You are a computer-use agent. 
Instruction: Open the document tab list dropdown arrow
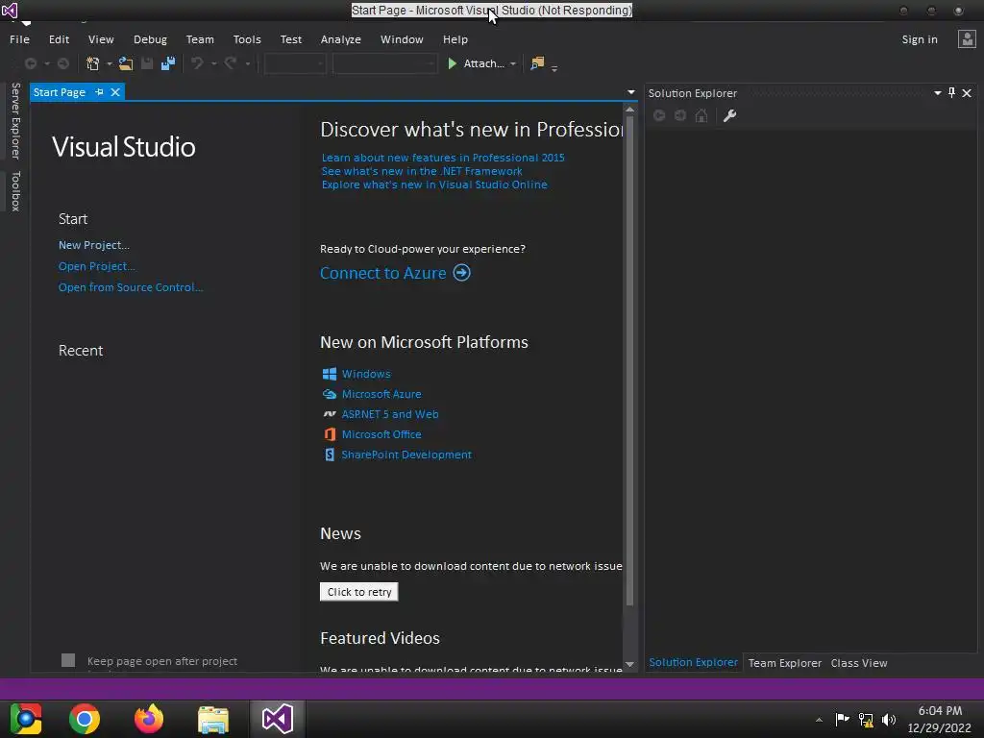click(630, 92)
